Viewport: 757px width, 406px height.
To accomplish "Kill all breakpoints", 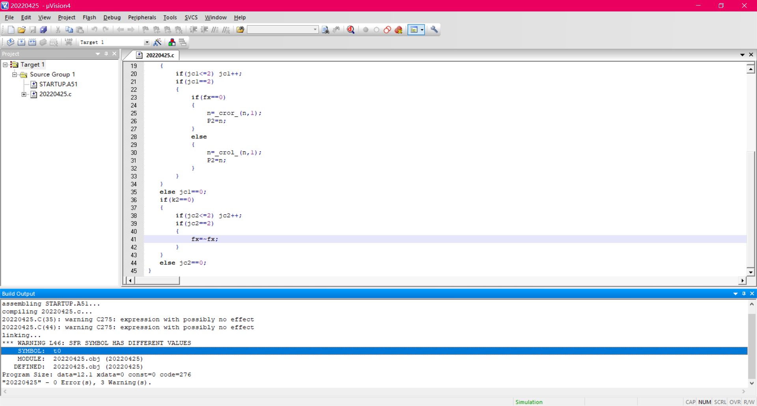I will [x=399, y=30].
